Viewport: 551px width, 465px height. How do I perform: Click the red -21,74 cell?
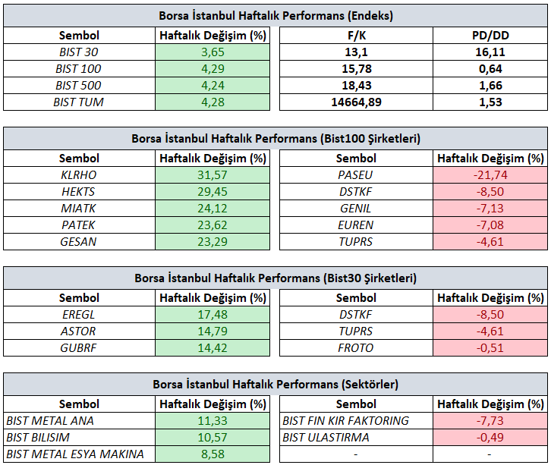point(490,175)
